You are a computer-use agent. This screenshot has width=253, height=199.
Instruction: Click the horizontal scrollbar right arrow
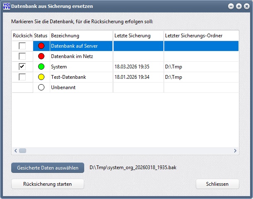coord(235,151)
